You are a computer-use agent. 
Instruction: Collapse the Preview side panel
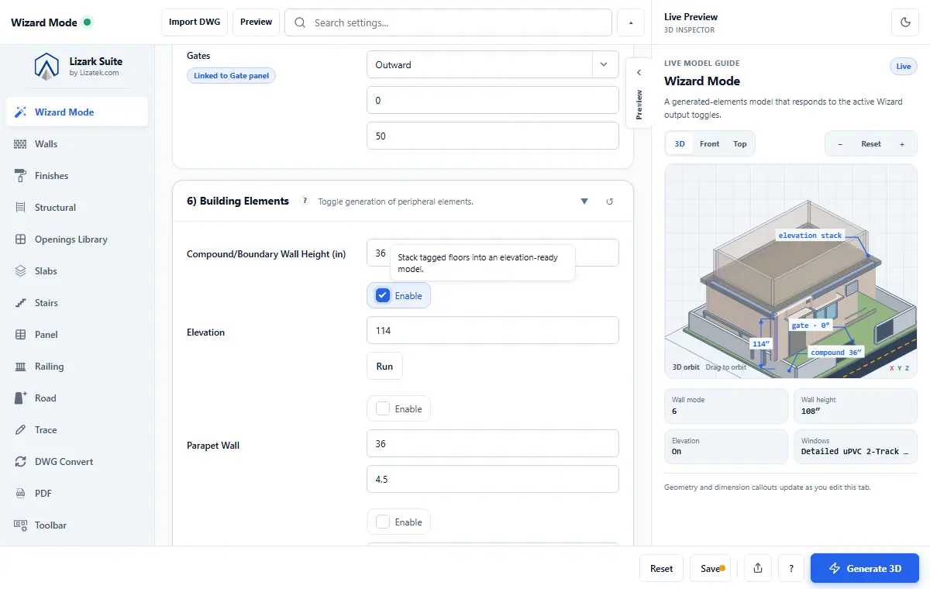(x=639, y=92)
